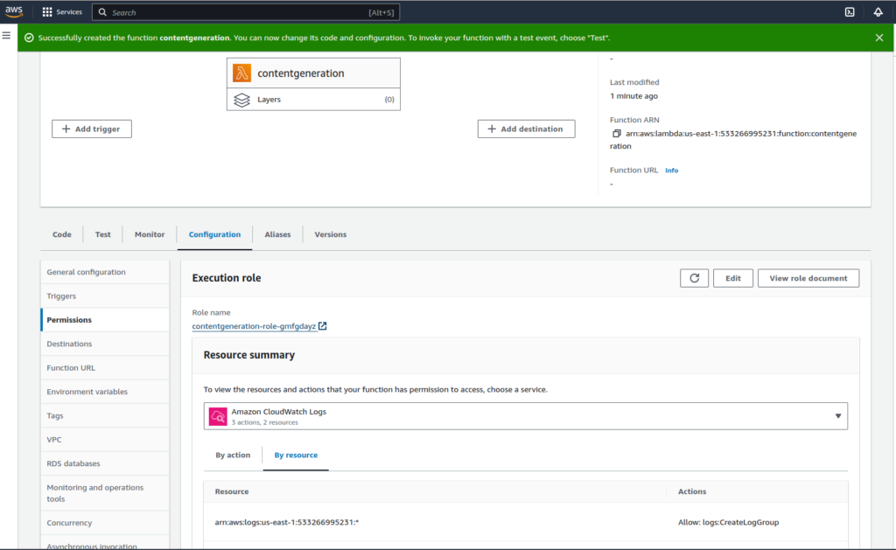
Task: Click the Amazon CloudWatch Logs service icon
Action: point(218,416)
